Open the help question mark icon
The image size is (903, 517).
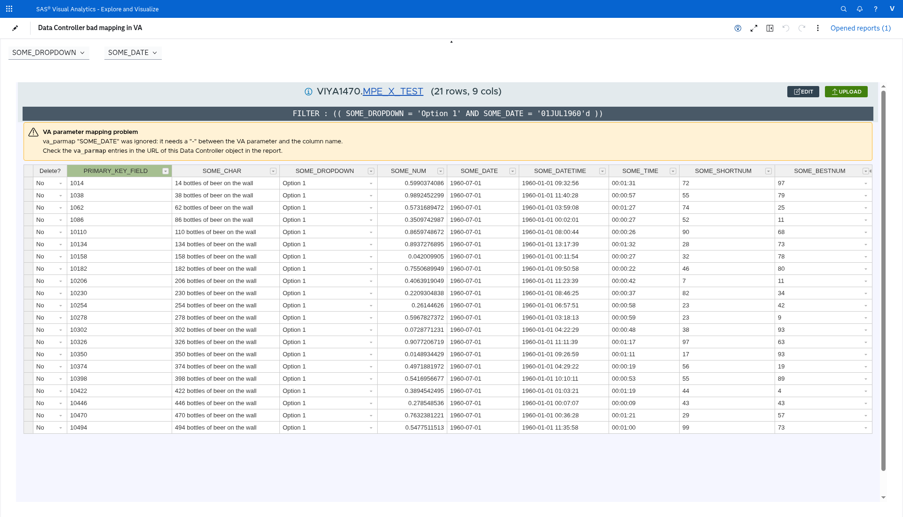[x=876, y=9]
